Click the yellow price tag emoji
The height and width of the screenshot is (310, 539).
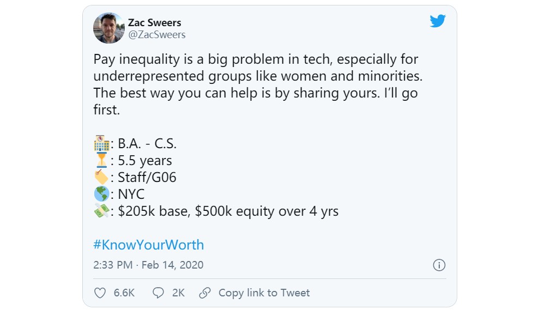101,178
